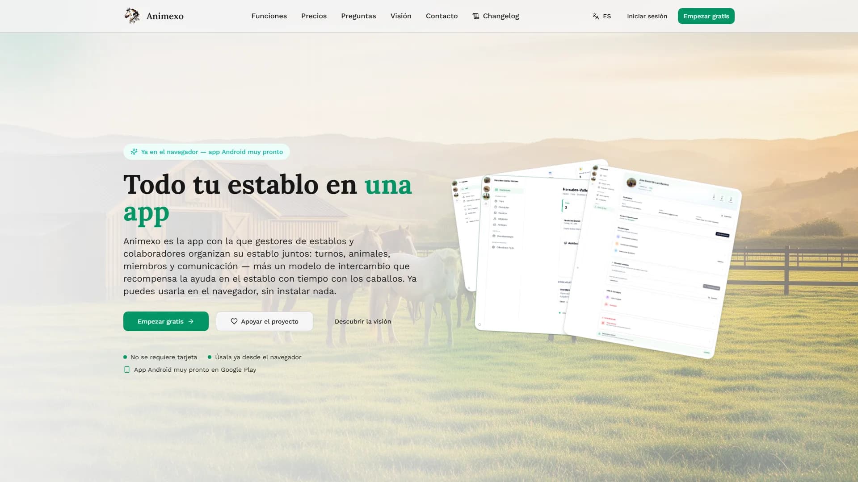The image size is (858, 482).
Task: Click the translate language icon
Action: [x=596, y=16]
